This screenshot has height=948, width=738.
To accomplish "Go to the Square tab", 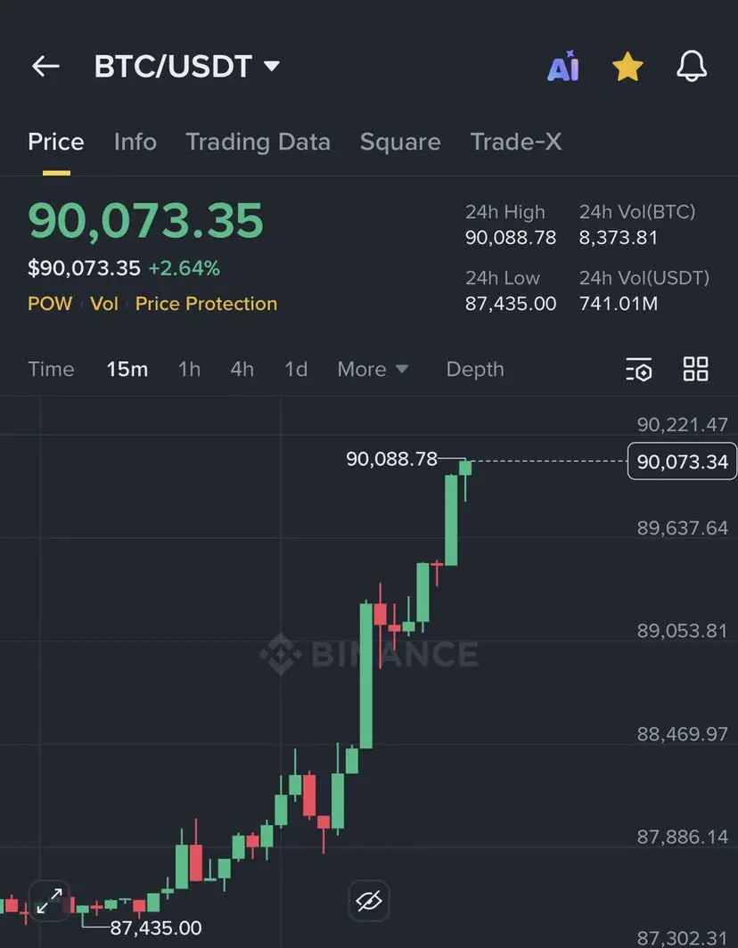I will pos(400,142).
